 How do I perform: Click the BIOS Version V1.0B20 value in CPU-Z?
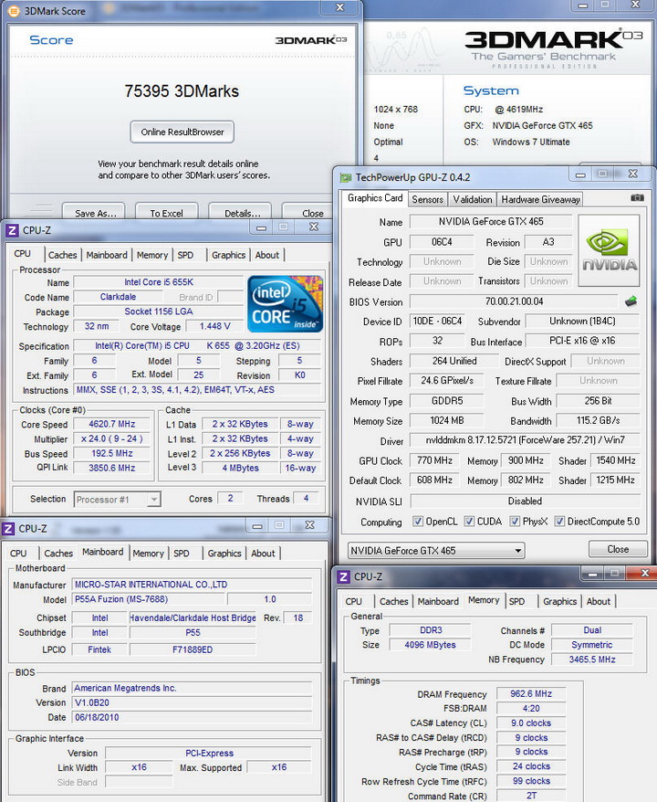coord(192,702)
